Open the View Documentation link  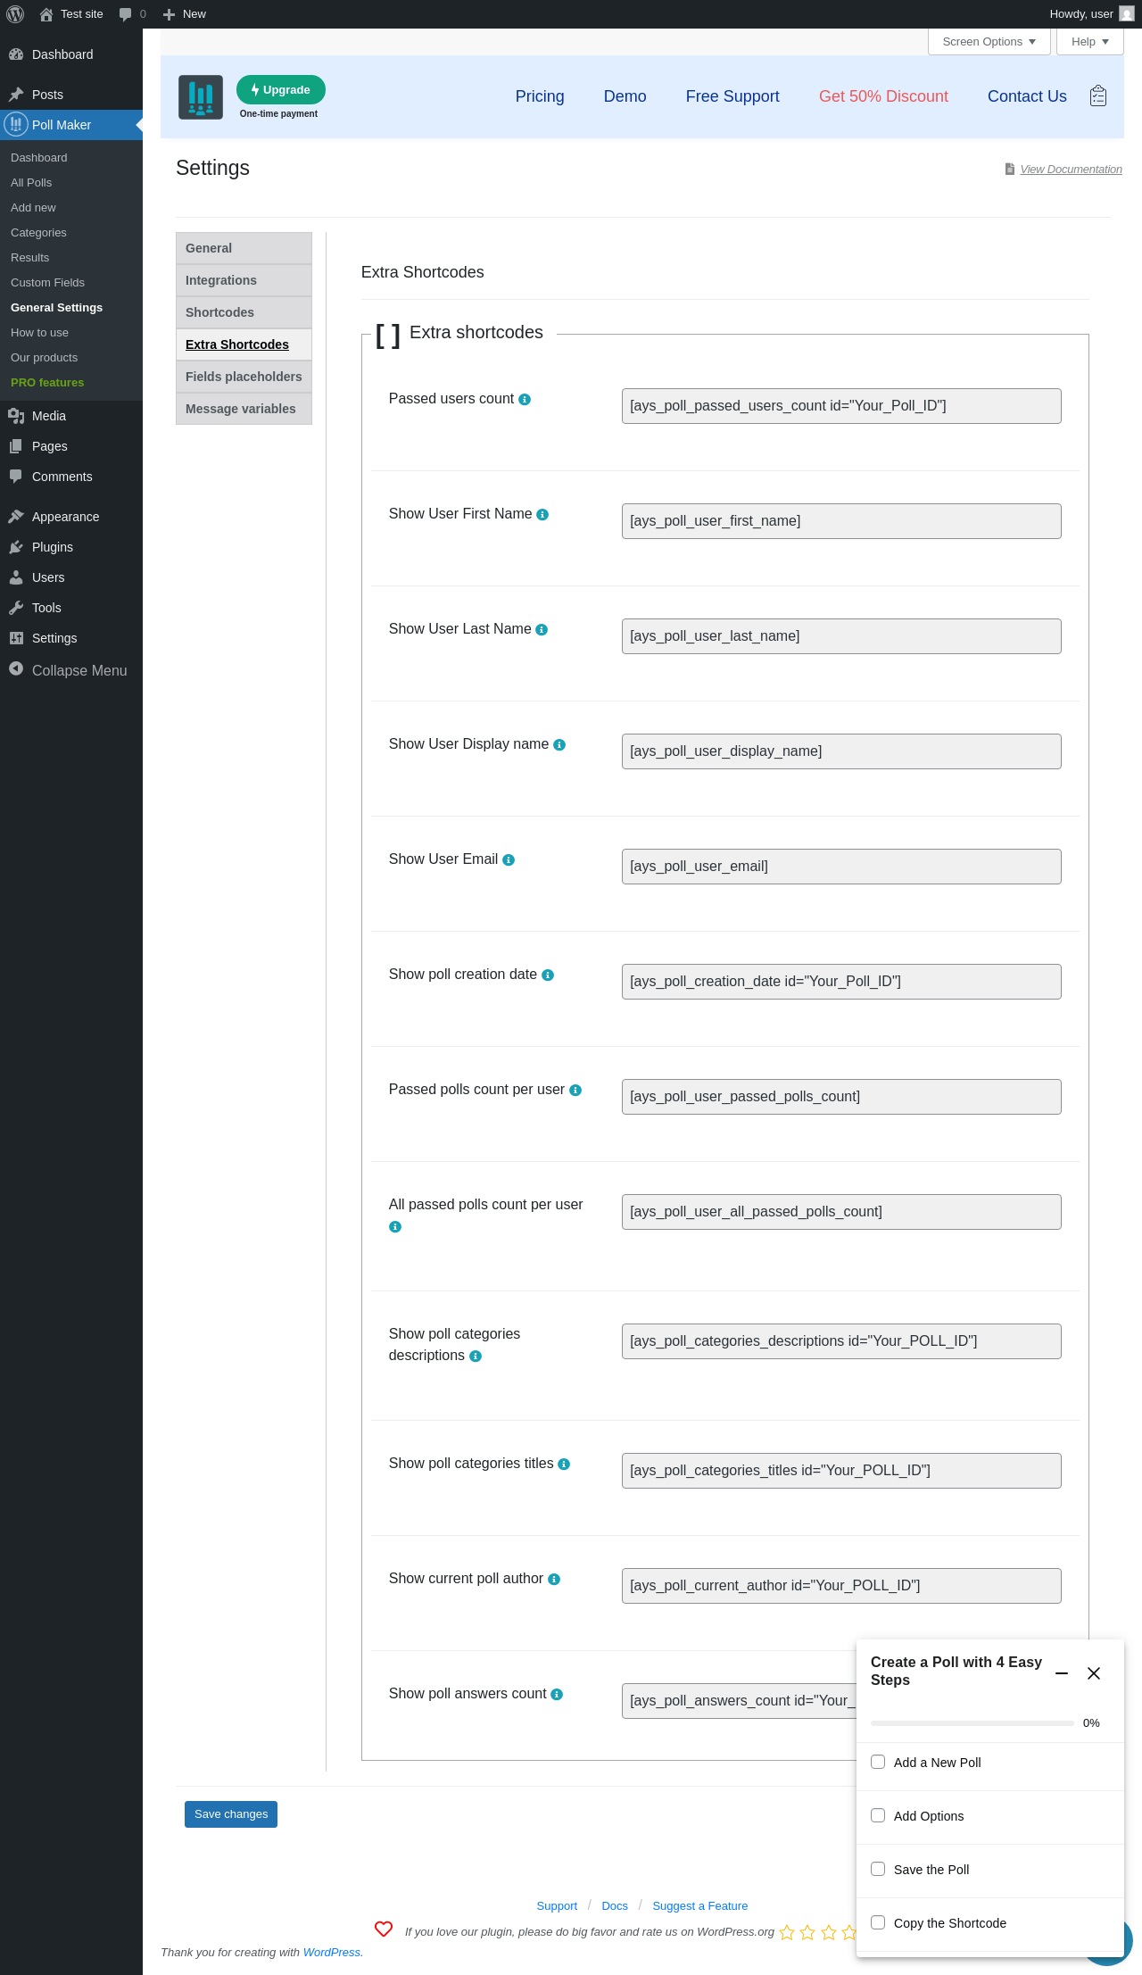tap(1071, 170)
